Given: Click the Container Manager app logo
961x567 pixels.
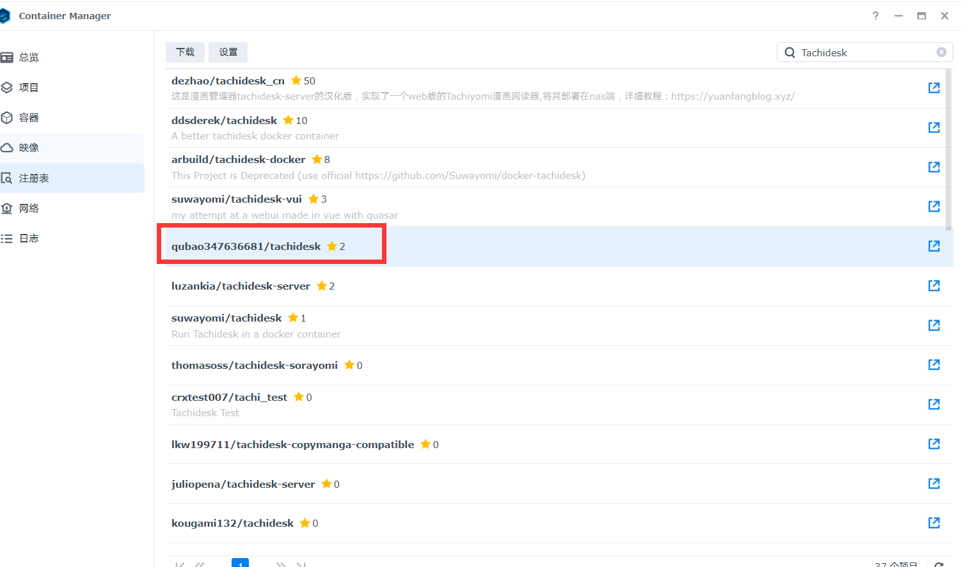Looking at the screenshot, I should click(x=5, y=16).
